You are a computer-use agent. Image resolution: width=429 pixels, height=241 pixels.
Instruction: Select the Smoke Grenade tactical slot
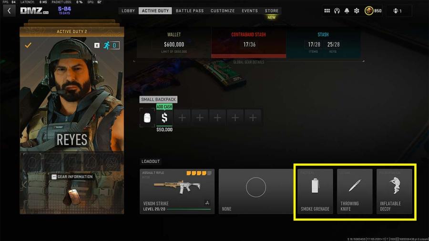point(315,191)
